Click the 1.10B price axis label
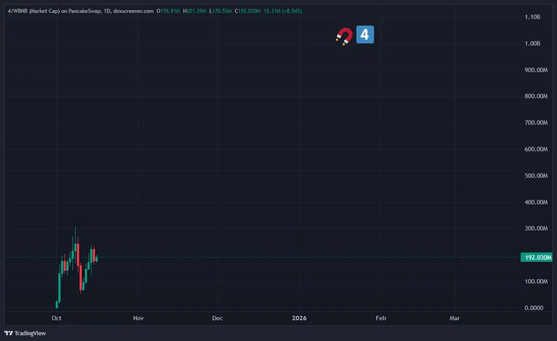Viewport: 557px width, 341px height. click(532, 17)
